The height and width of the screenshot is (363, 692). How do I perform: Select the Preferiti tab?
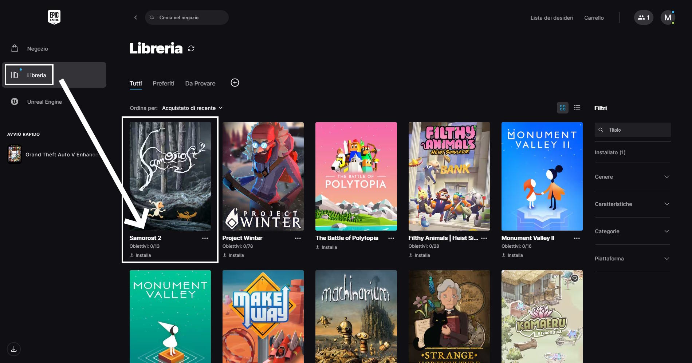coord(164,83)
